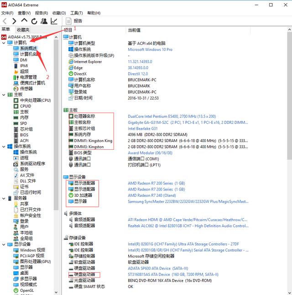Click the 传感器 gauge icon
The width and height of the screenshot is (292, 295).
pyautogui.click(x=16, y=89)
